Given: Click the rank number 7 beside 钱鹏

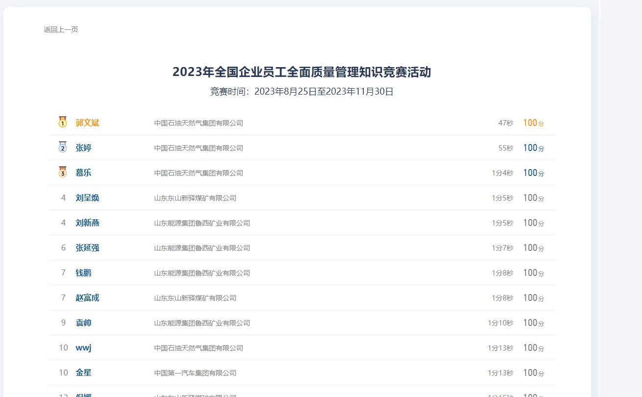Looking at the screenshot, I should (x=63, y=273).
